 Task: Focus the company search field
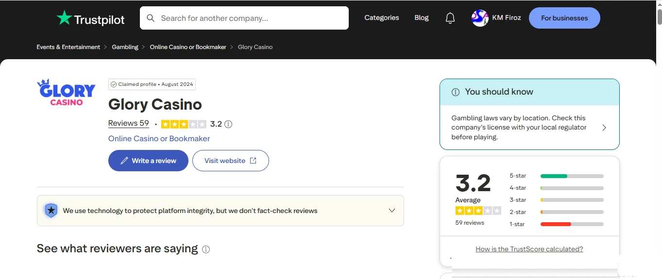244,18
